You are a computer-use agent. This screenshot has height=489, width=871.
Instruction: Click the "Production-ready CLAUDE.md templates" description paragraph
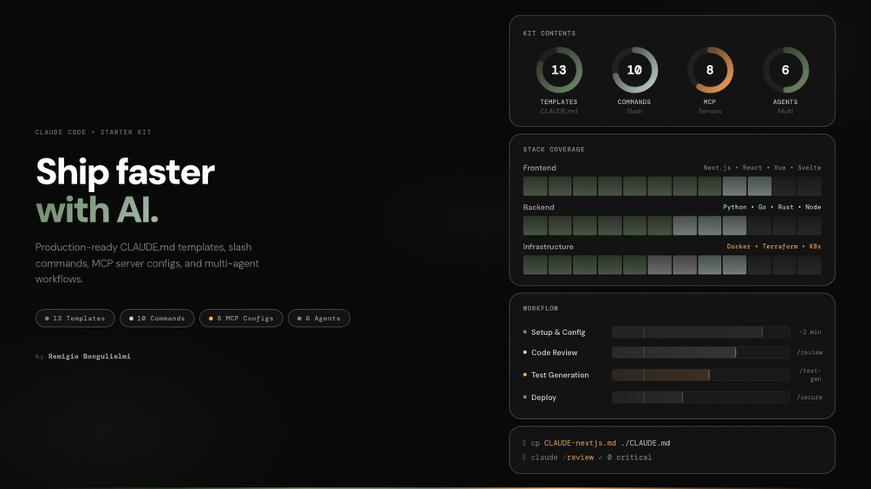[147, 263]
